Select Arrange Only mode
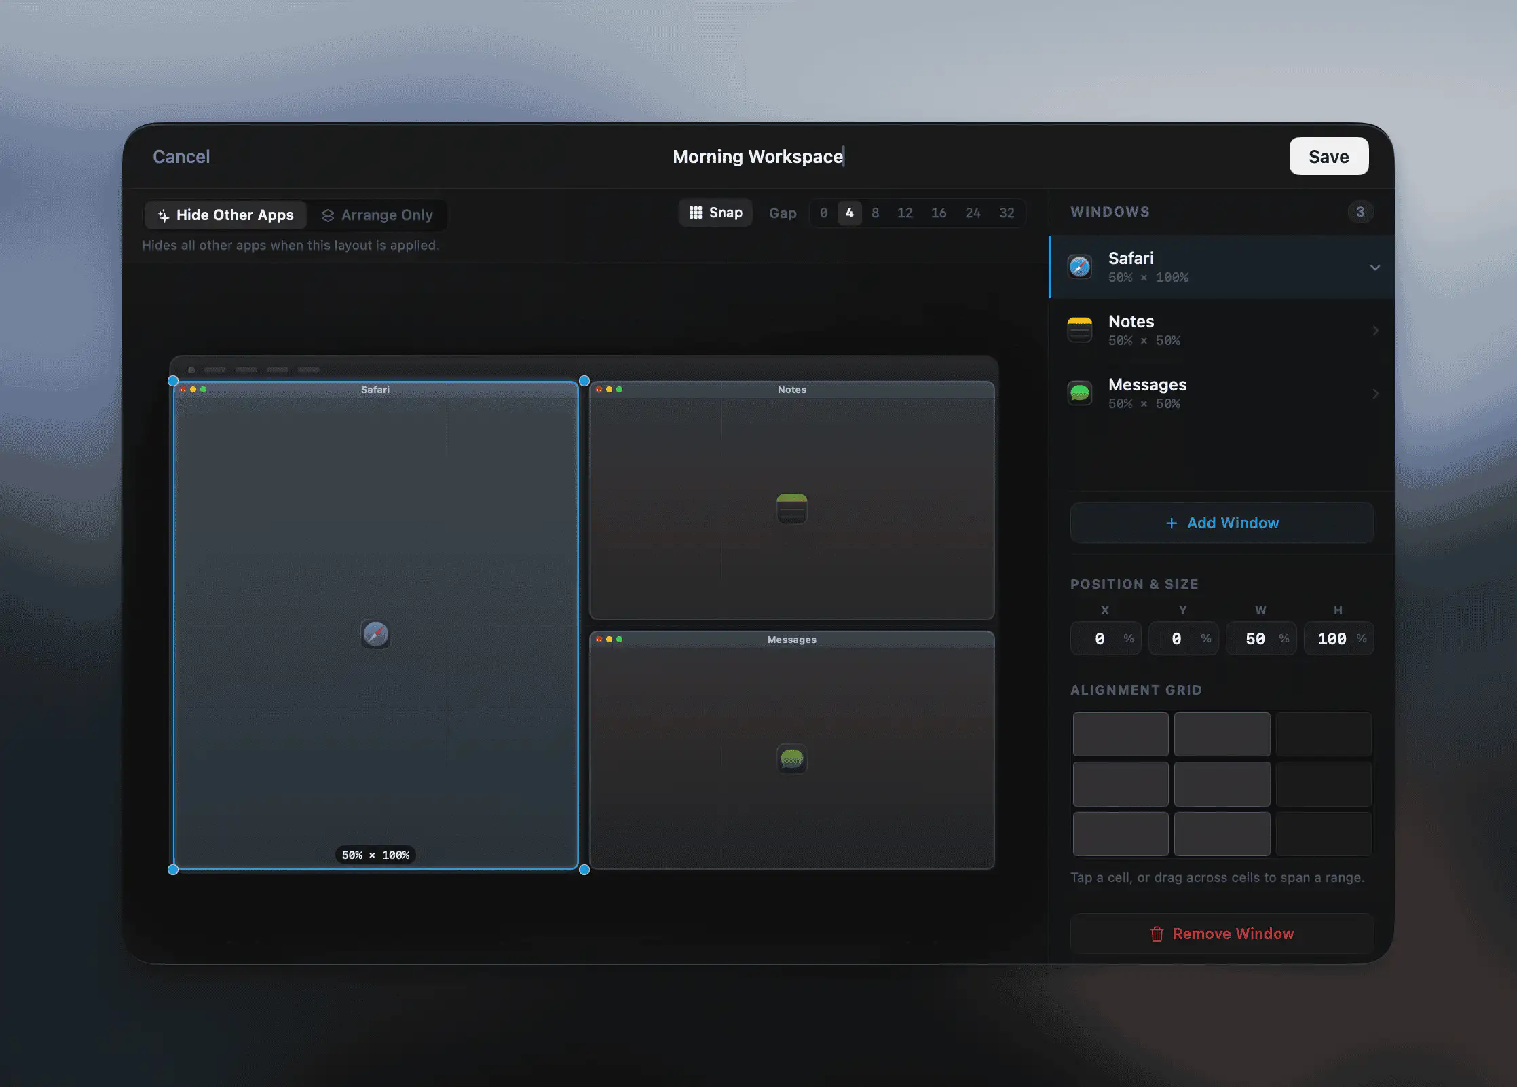This screenshot has width=1517, height=1087. click(377, 215)
